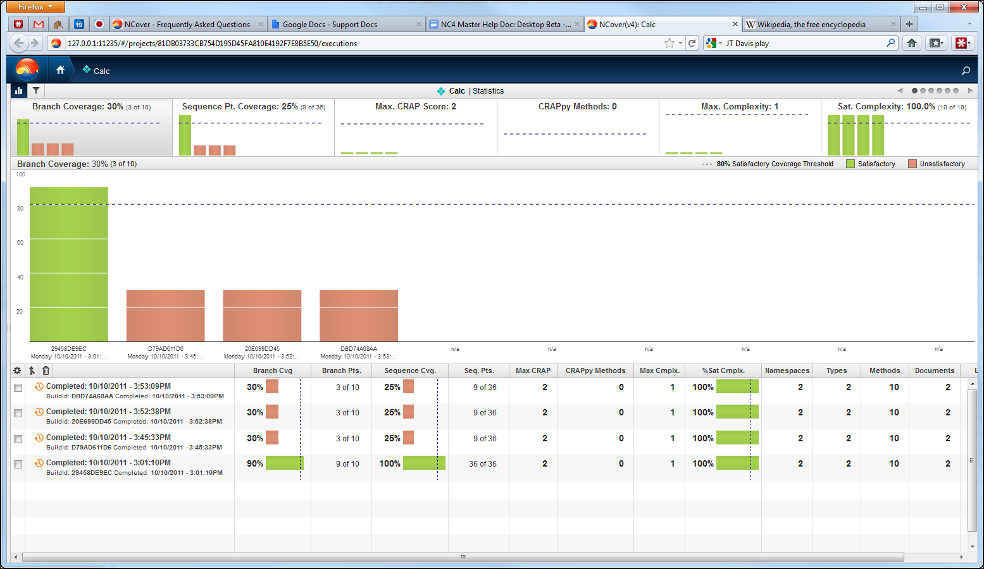Open the Completed 10/10/2011 3:53:09PM execution
The image size is (984, 569).
pos(108,386)
